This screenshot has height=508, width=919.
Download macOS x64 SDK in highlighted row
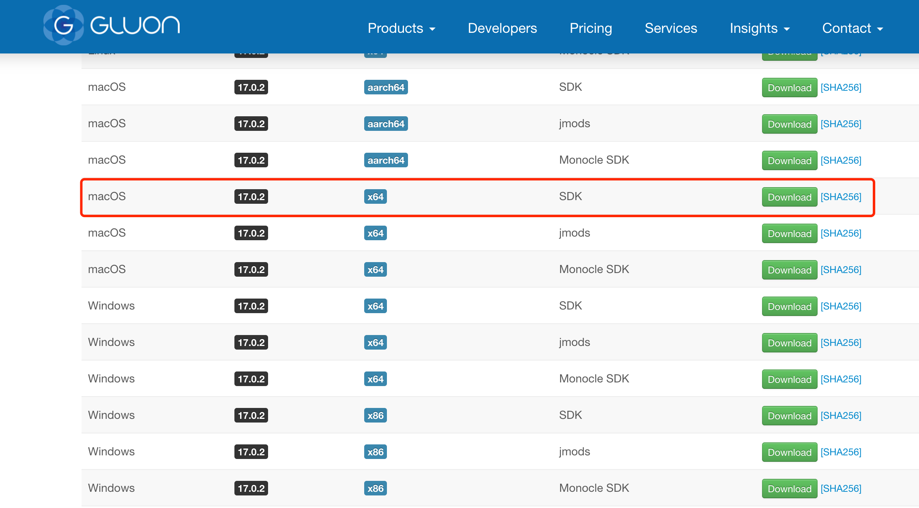789,197
